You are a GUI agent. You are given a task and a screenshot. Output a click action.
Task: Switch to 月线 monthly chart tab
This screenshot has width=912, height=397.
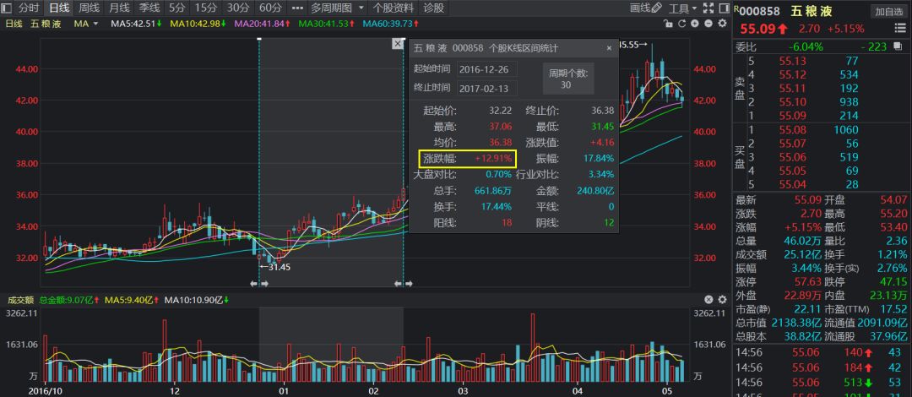coord(119,8)
